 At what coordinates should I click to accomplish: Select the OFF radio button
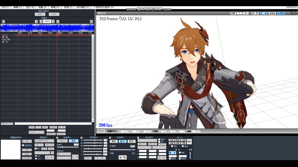(36, 159)
